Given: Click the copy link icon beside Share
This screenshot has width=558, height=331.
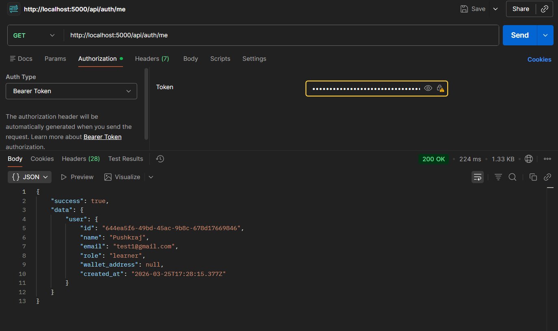Looking at the screenshot, I should point(544,9).
